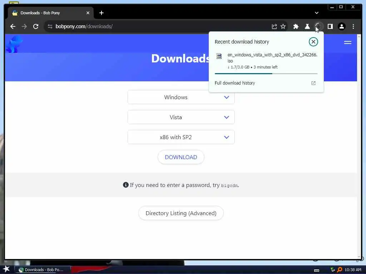Go back to the previous page
366x274 pixels.
coord(13,26)
